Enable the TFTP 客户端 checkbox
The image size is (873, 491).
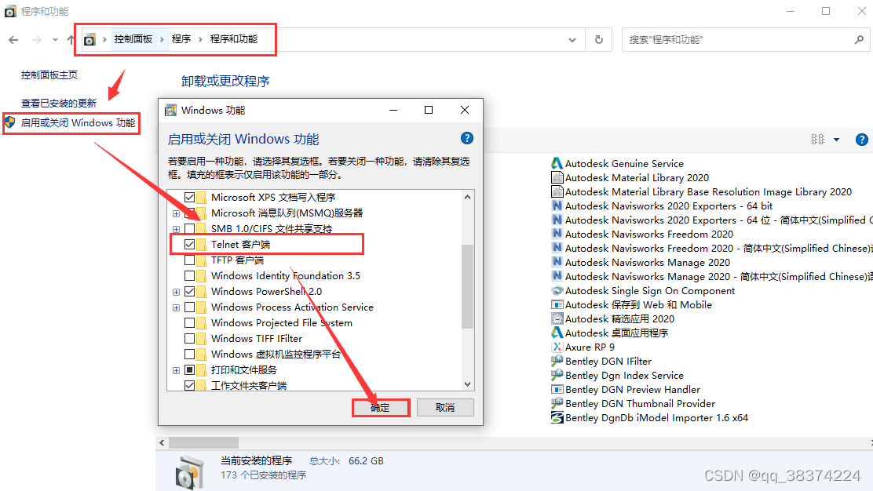click(189, 260)
